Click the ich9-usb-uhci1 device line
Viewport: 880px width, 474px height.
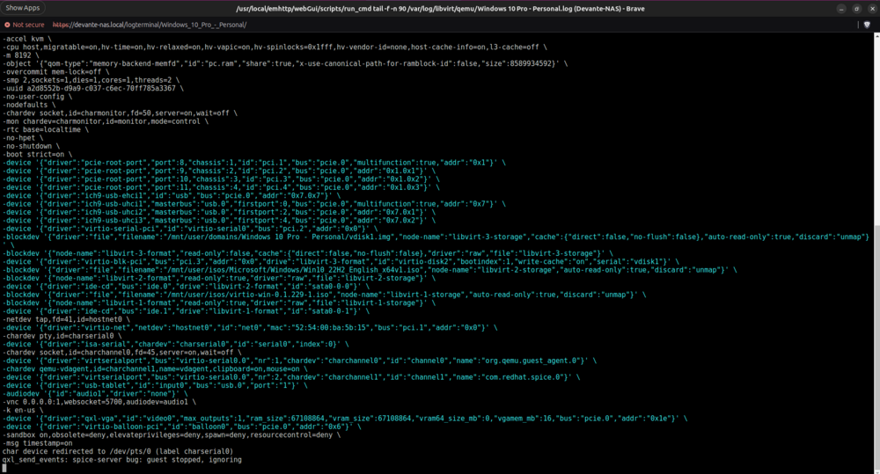point(253,204)
